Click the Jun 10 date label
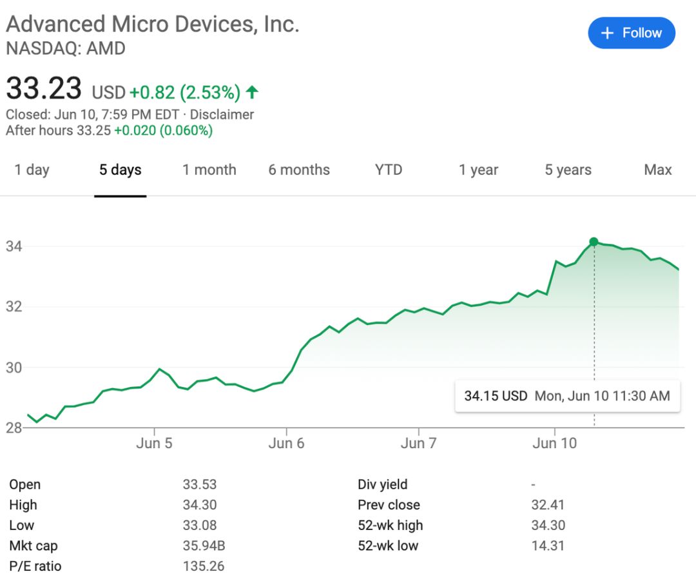 click(554, 444)
